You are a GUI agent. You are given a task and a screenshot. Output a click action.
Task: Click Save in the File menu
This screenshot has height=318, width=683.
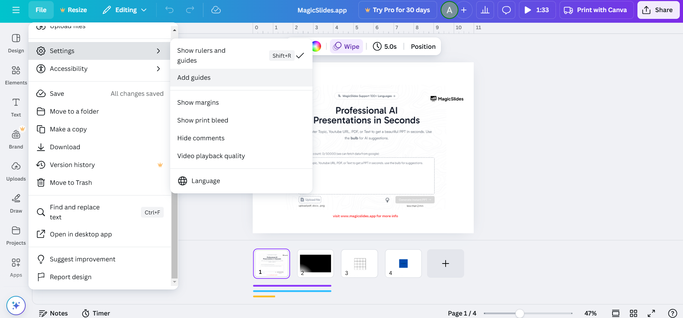pos(100,94)
